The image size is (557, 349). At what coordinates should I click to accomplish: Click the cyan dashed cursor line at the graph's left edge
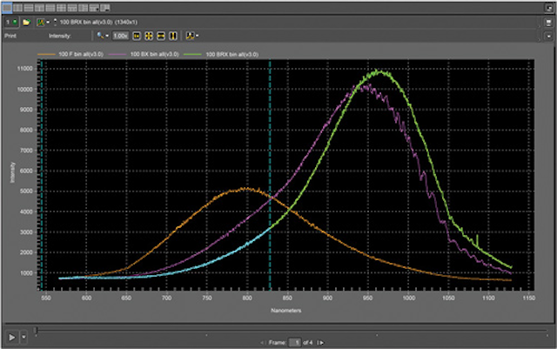click(42, 175)
